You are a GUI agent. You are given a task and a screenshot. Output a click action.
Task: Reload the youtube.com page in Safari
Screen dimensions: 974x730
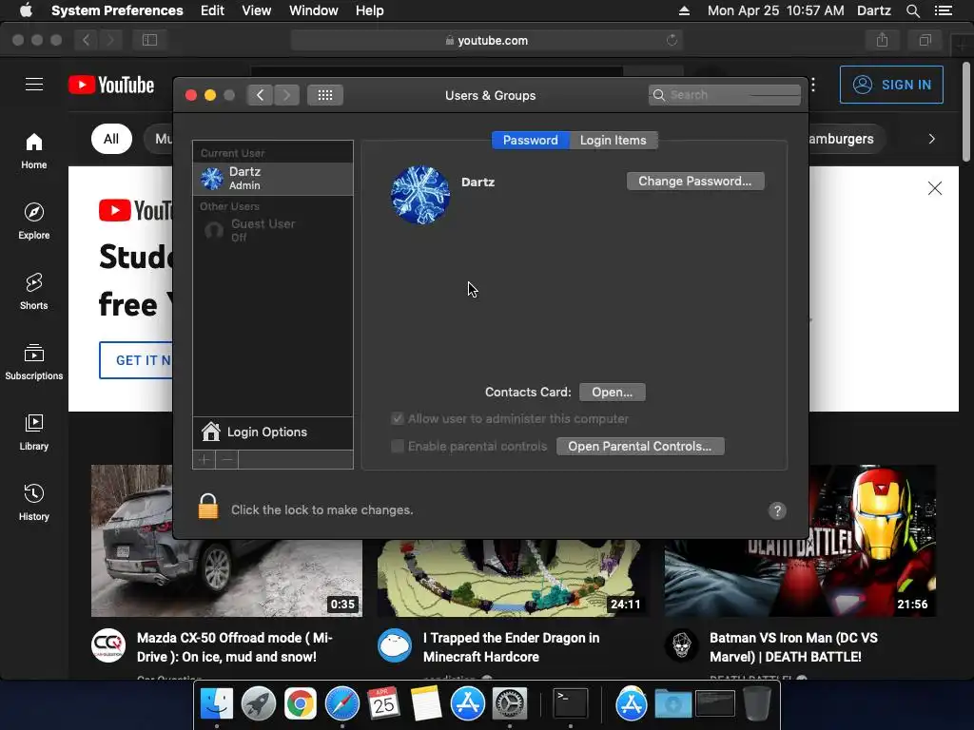(672, 40)
